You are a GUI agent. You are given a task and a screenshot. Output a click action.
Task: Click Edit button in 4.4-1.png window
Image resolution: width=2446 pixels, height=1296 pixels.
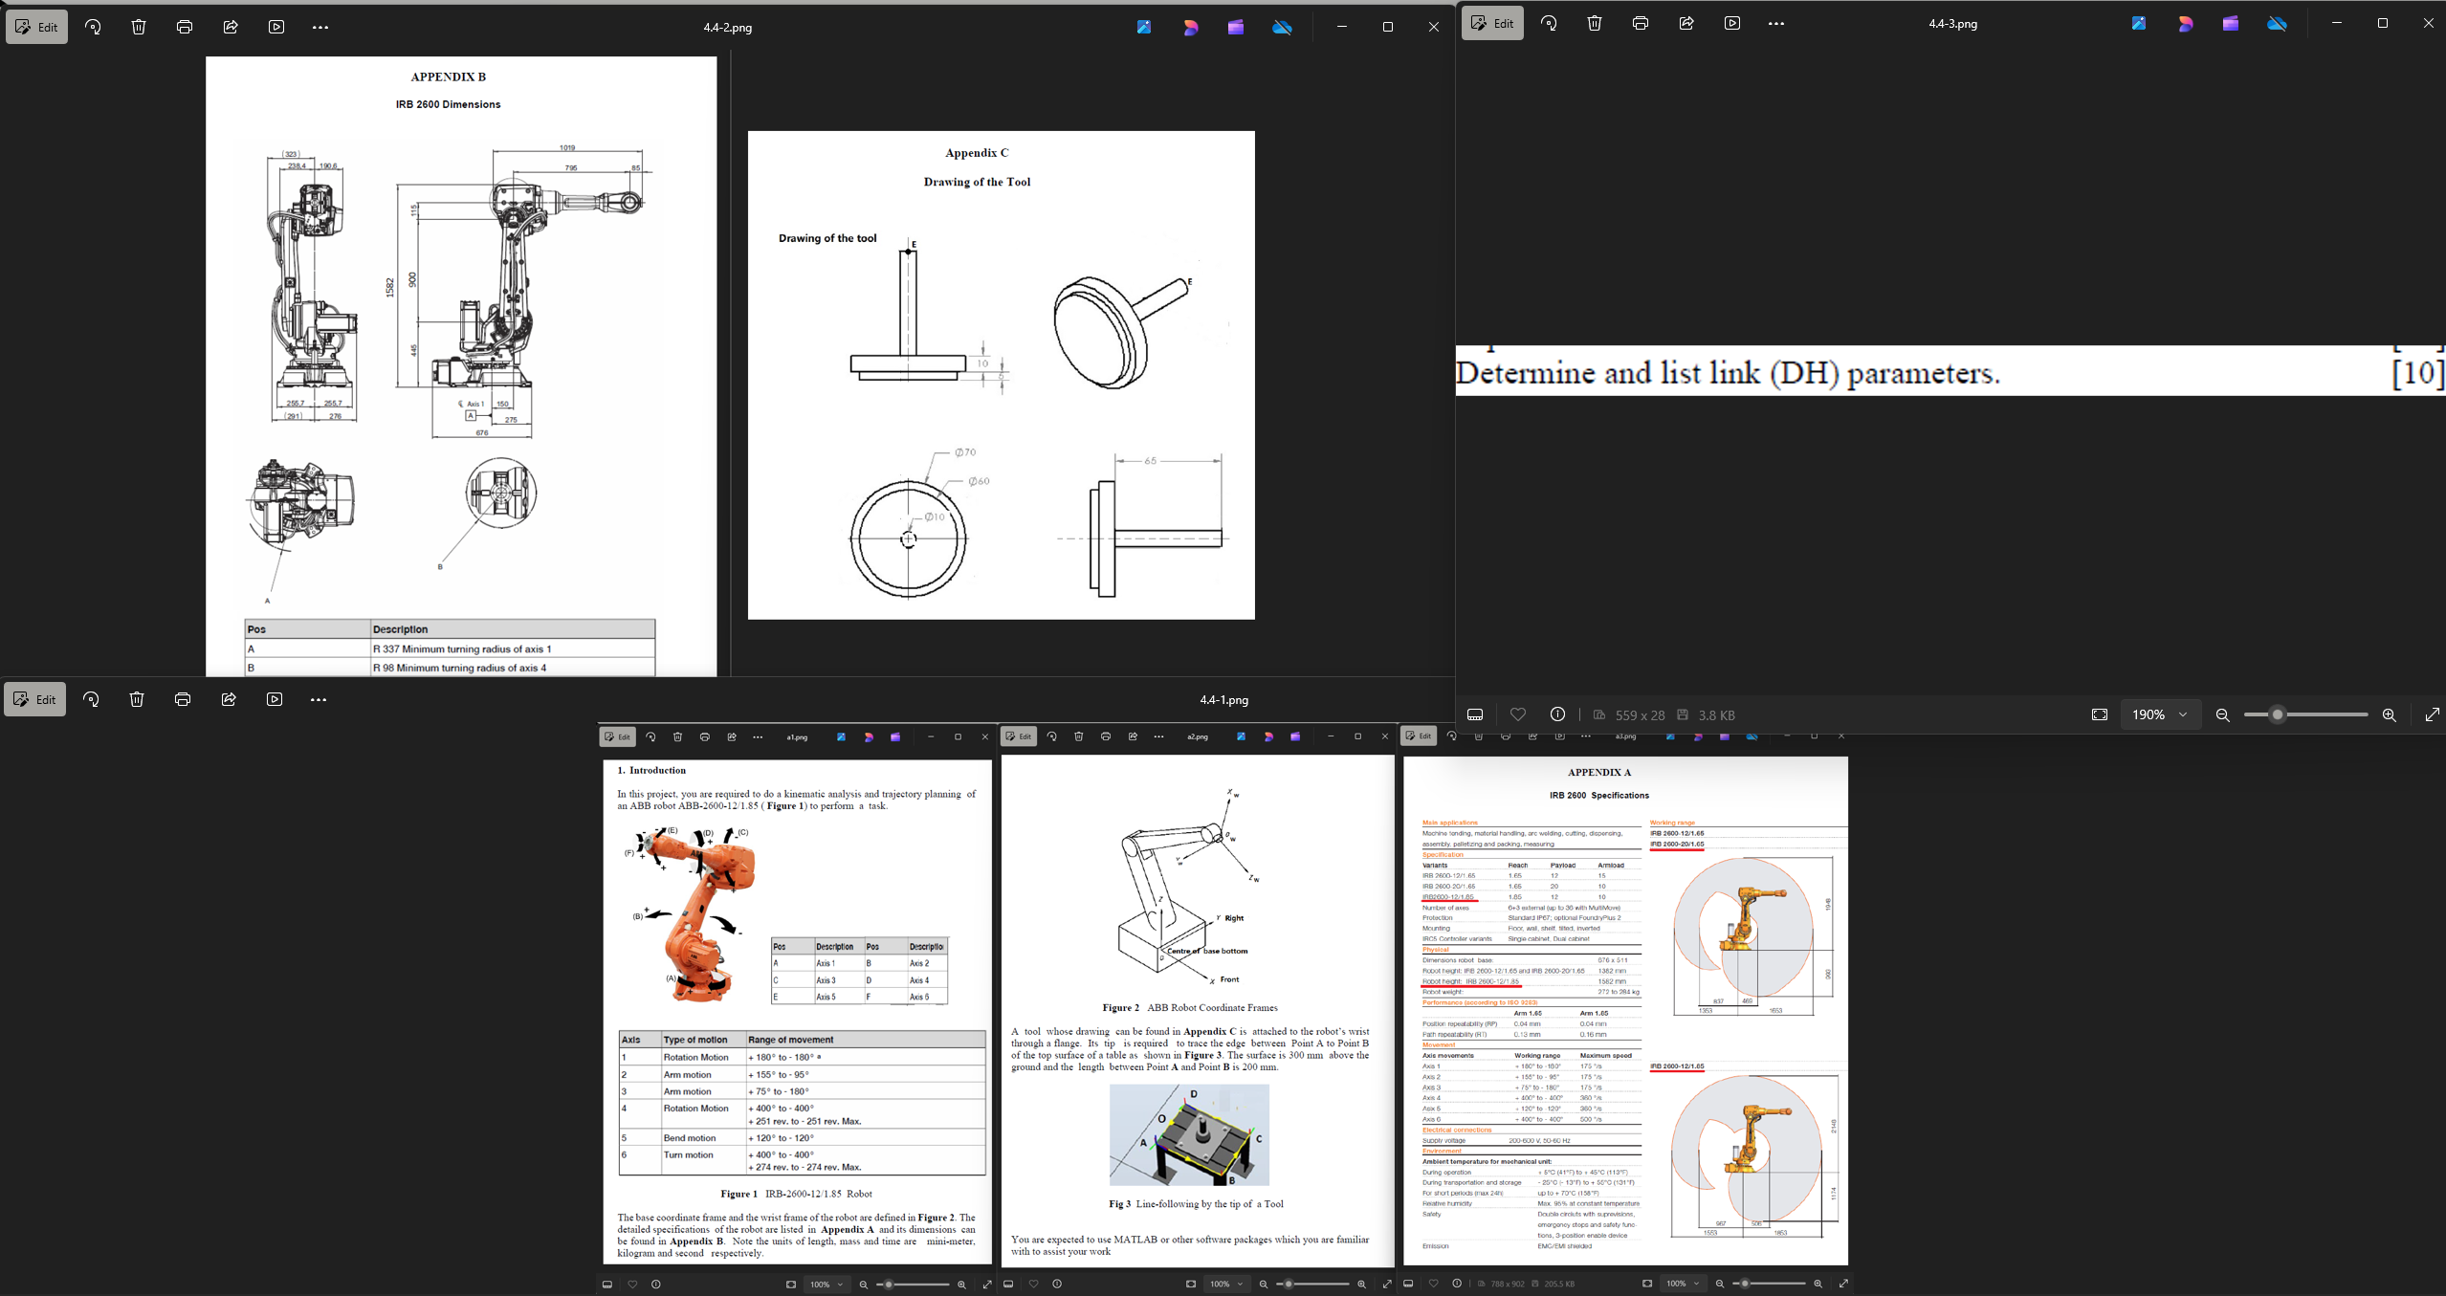point(35,699)
